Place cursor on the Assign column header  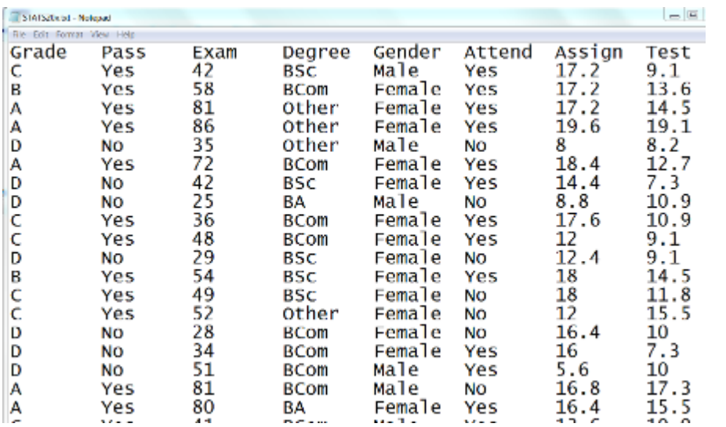(x=589, y=52)
